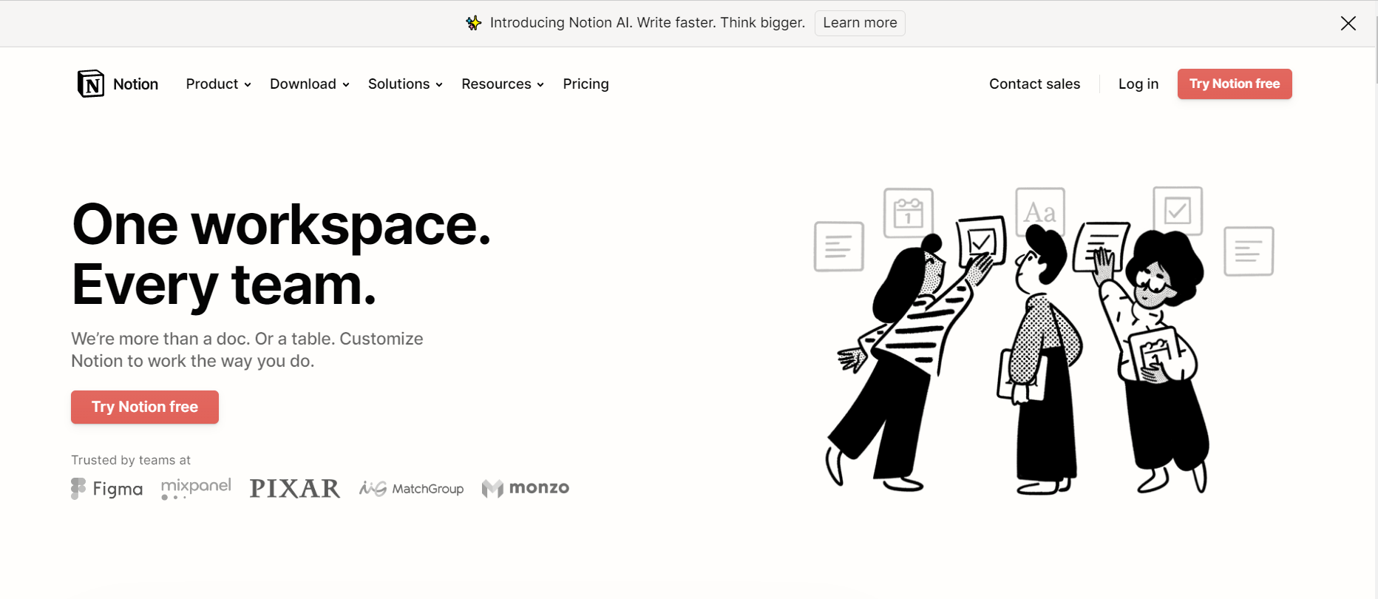Click the Monzo logo
The height and width of the screenshot is (599, 1378).
point(526,488)
